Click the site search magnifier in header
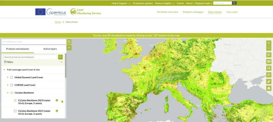273x122 pixels. (234, 3)
